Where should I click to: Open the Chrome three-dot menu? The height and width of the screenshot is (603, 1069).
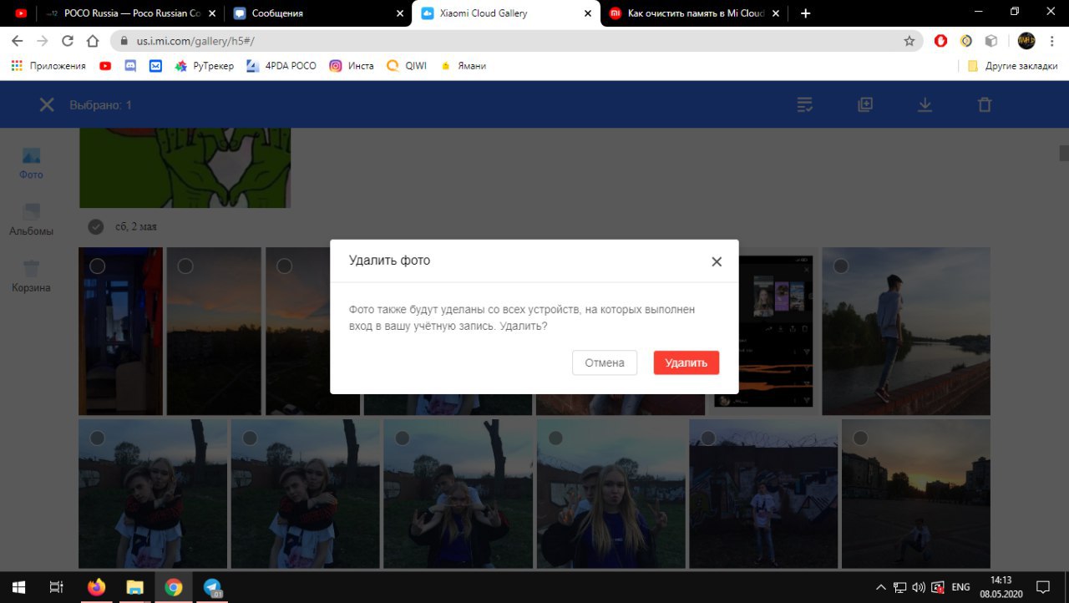click(1053, 40)
